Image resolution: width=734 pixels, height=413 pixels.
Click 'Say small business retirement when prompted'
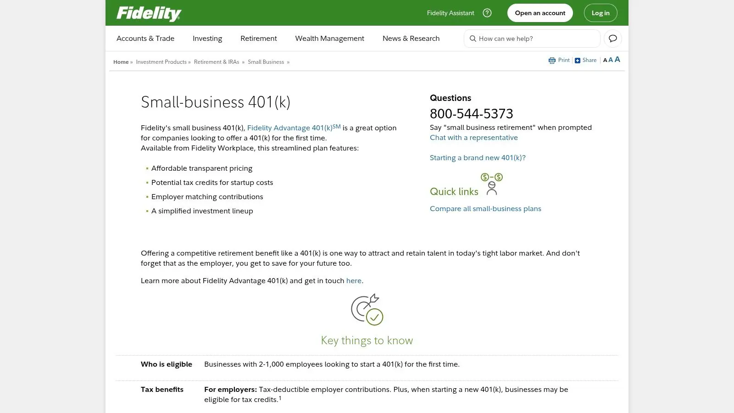(x=511, y=128)
